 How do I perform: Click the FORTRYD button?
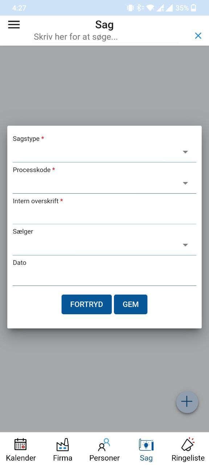pyautogui.click(x=86, y=304)
